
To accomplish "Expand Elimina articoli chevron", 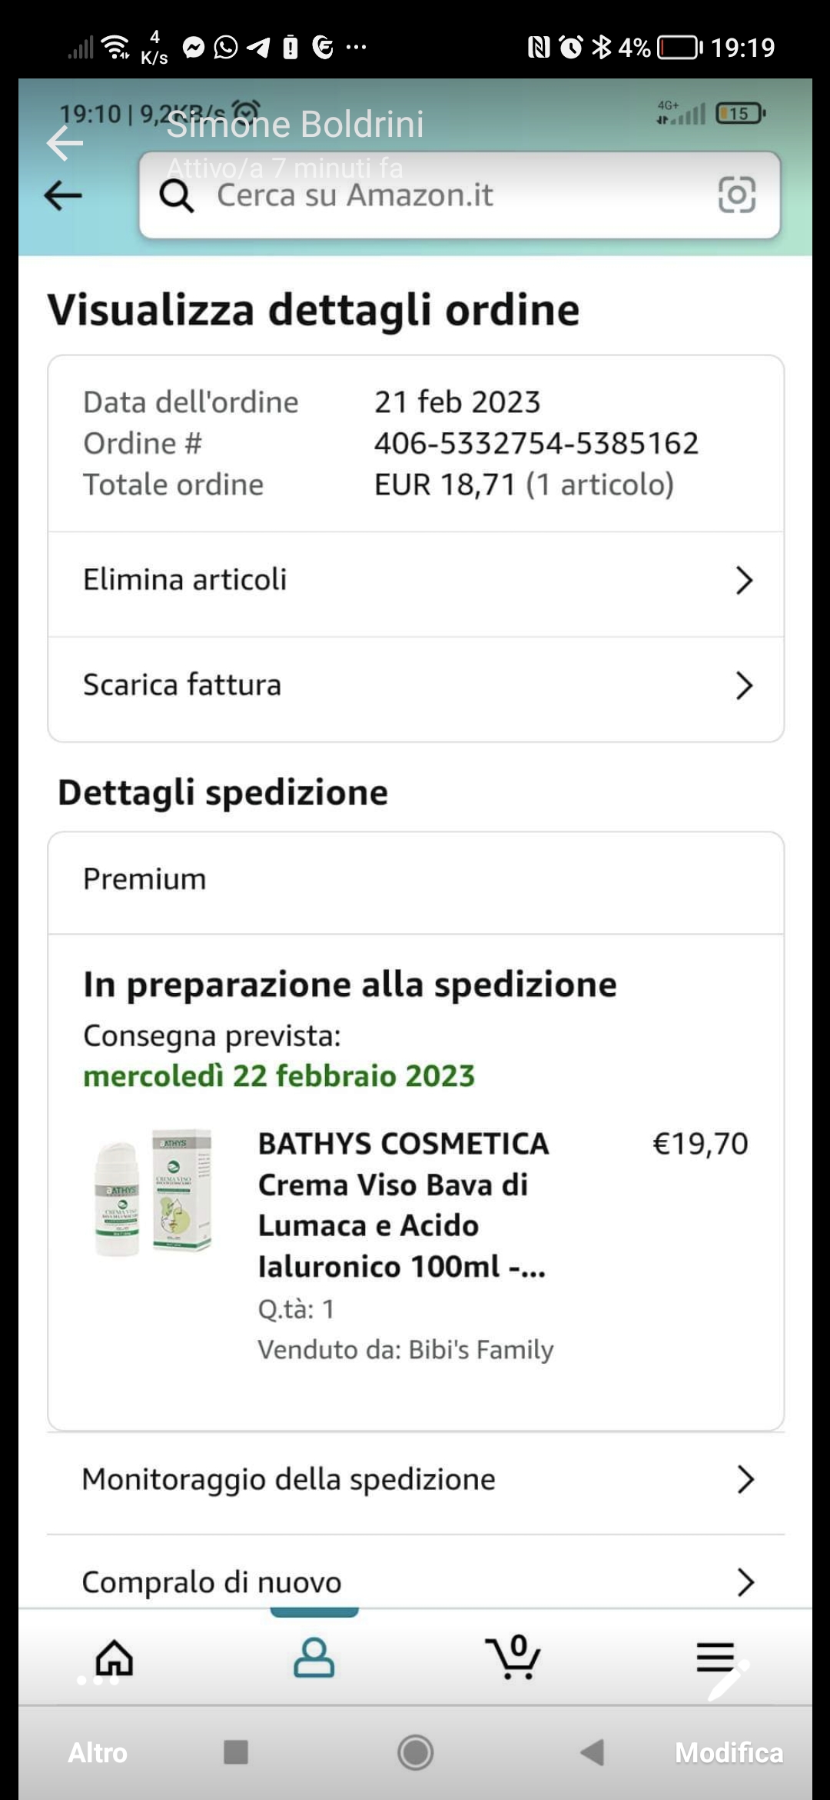I will (x=743, y=580).
